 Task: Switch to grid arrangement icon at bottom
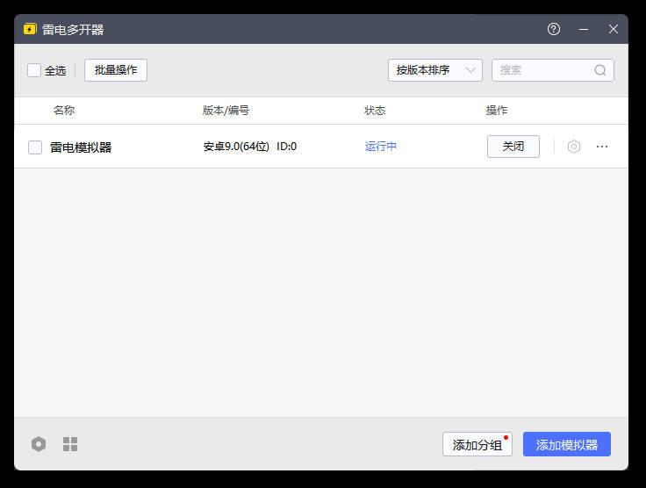(70, 444)
